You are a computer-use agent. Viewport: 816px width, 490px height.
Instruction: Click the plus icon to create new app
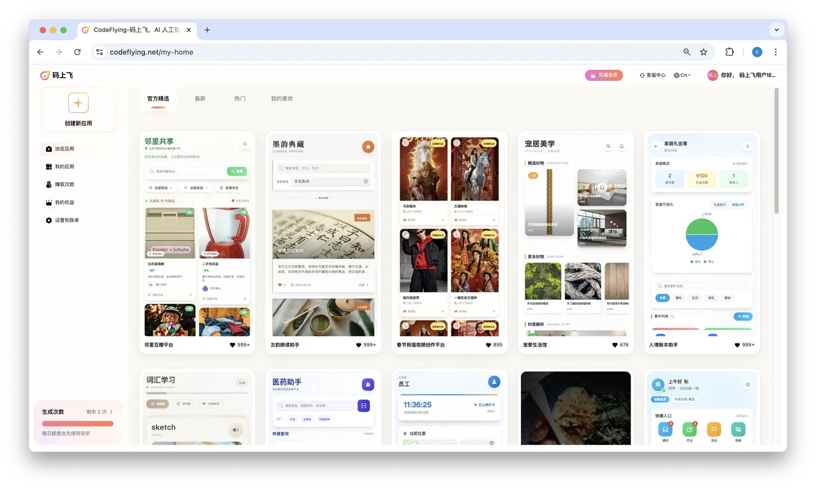coord(78,103)
